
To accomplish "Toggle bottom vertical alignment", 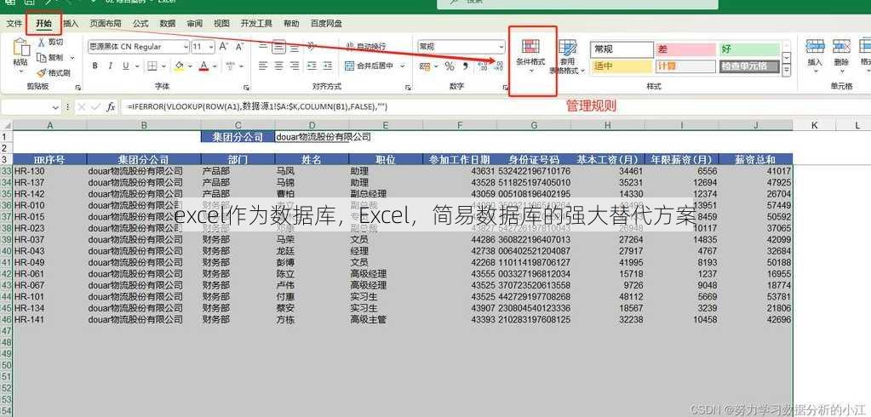I will click(x=295, y=47).
